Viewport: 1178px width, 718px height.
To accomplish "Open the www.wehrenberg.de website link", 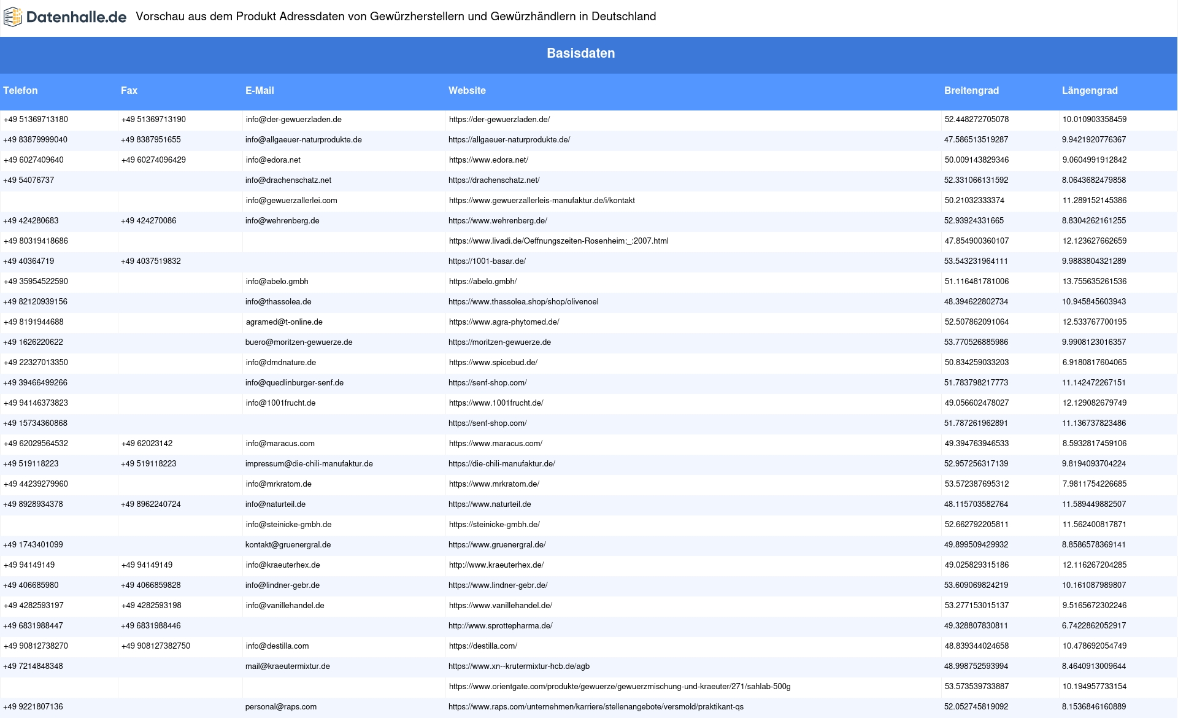I will coord(498,221).
